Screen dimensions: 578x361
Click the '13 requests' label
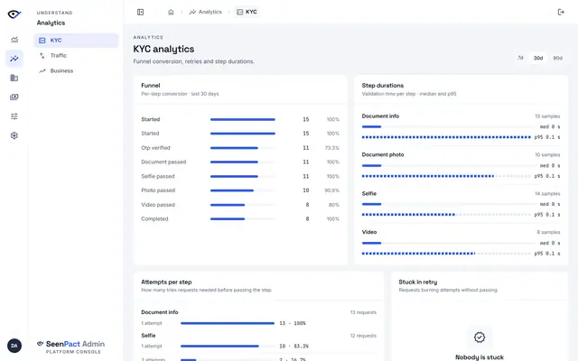pyautogui.click(x=363, y=312)
